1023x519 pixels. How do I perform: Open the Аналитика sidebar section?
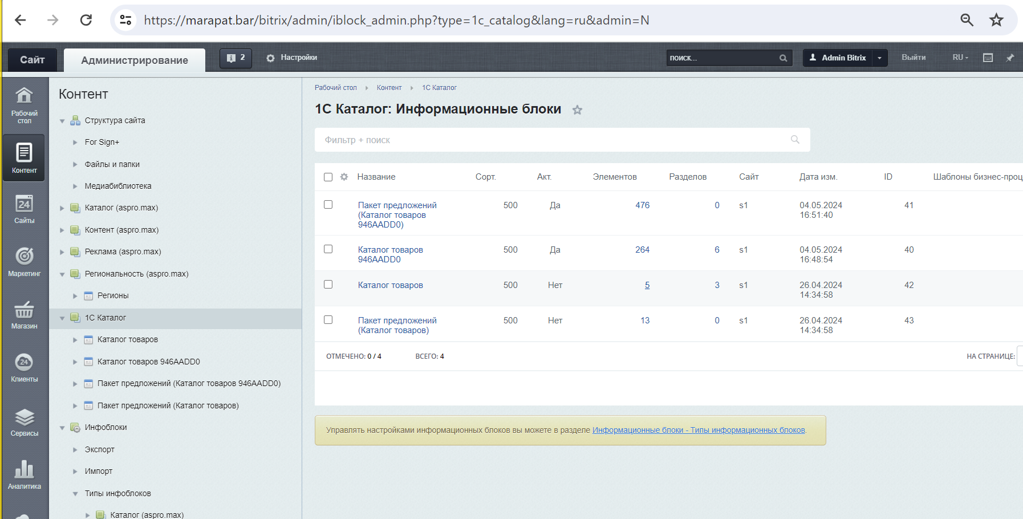click(25, 475)
